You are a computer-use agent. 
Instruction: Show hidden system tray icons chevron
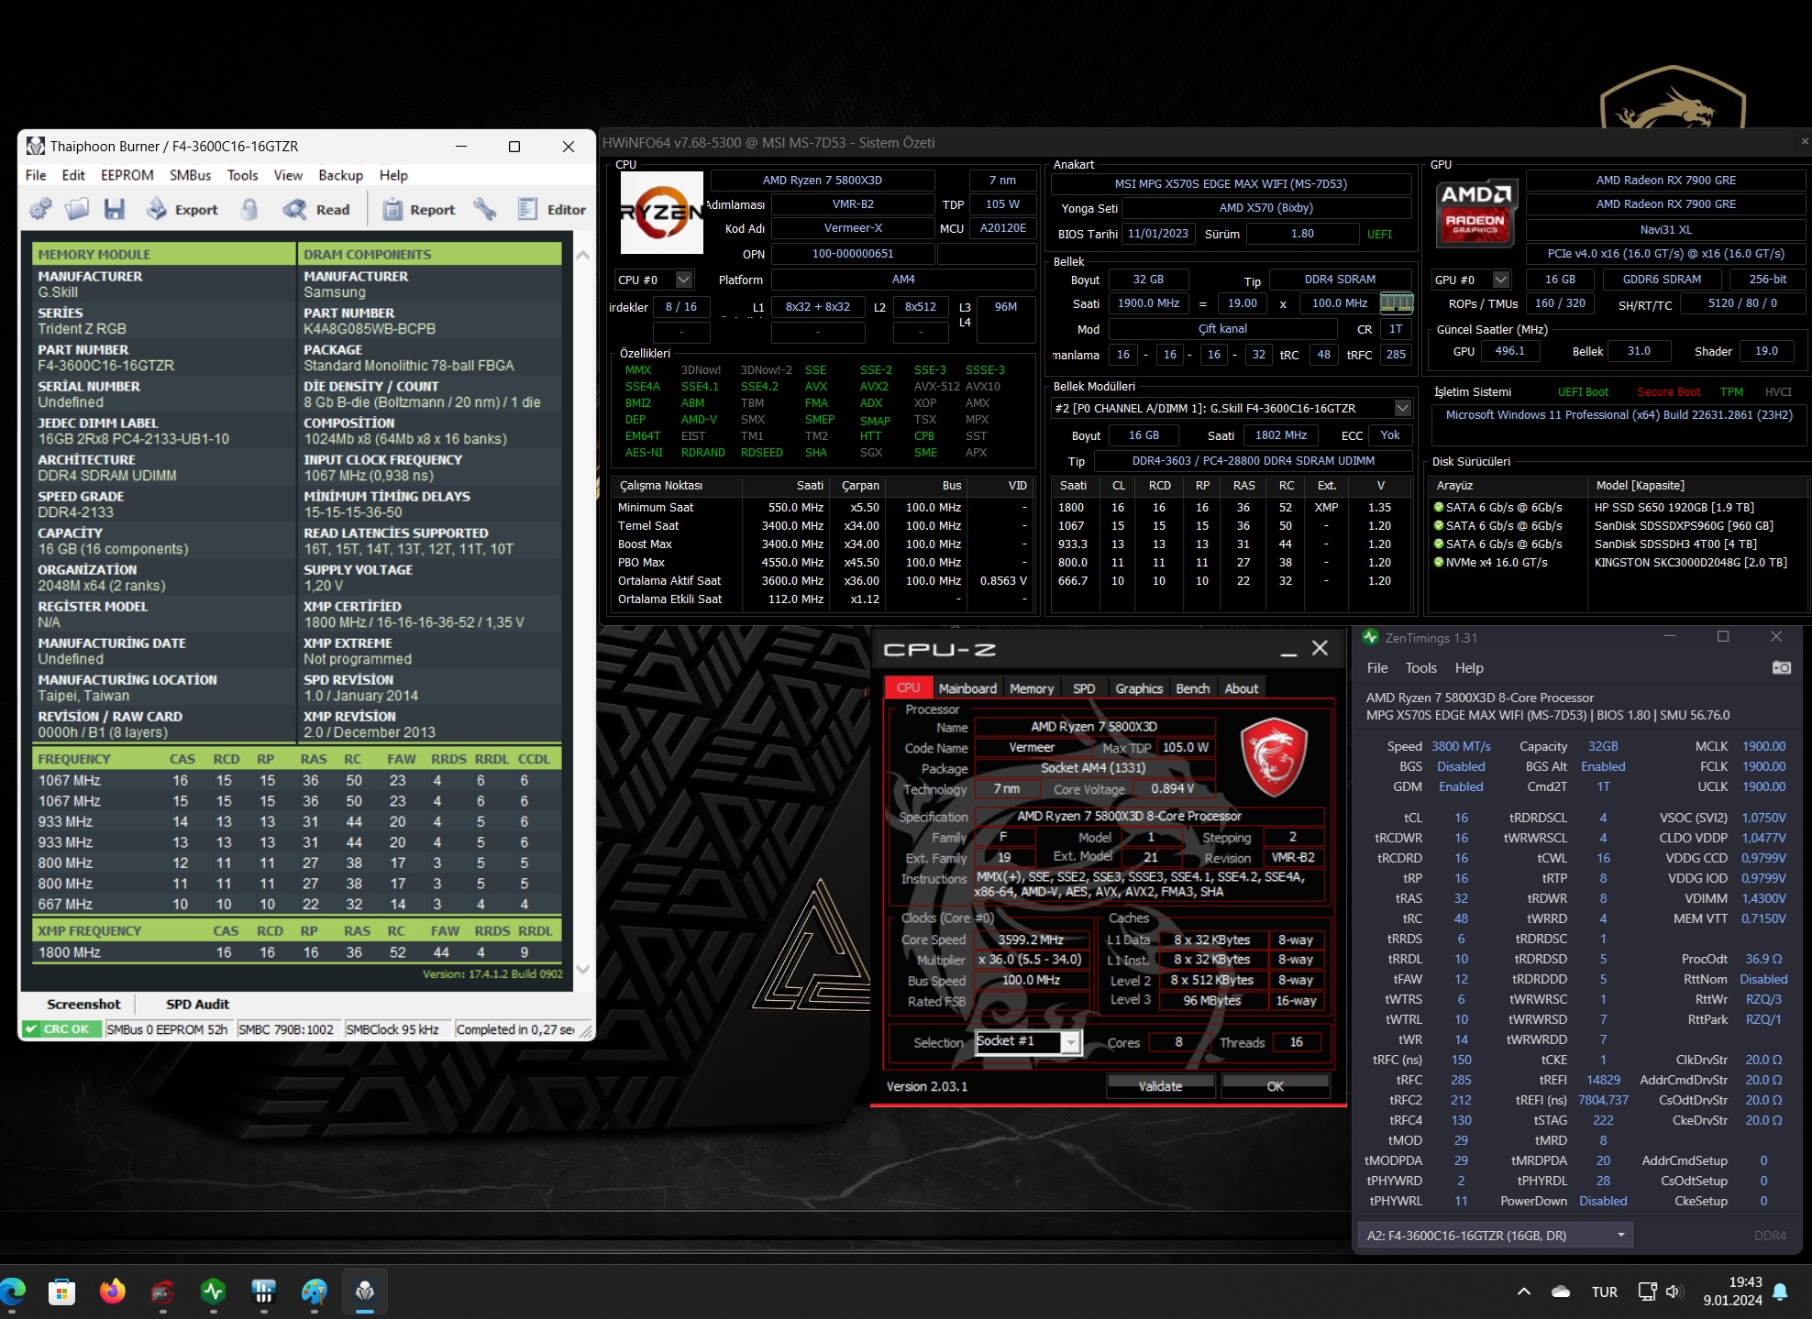(1524, 1292)
